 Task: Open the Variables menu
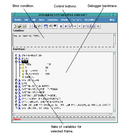[x=76, y=20]
